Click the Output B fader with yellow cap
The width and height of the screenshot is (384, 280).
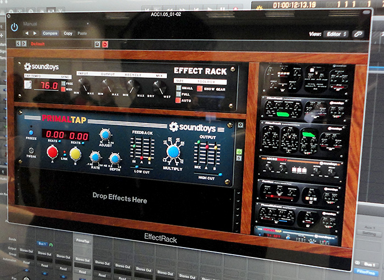tap(215, 148)
